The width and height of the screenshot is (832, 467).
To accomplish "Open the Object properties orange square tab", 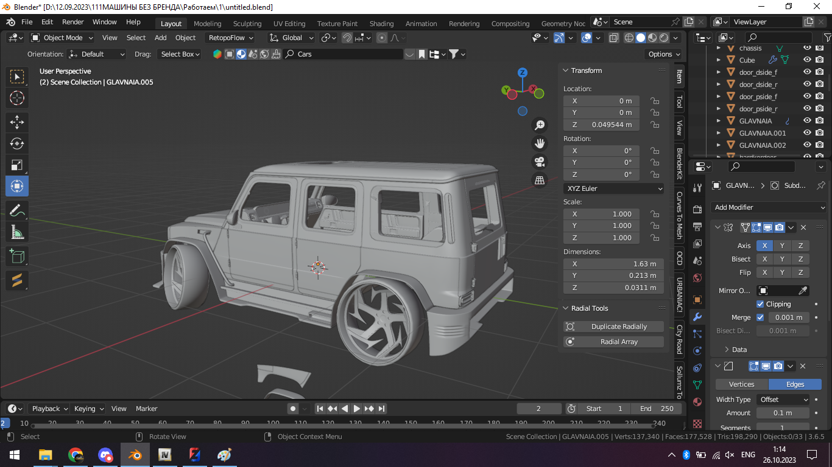I will tap(698, 299).
